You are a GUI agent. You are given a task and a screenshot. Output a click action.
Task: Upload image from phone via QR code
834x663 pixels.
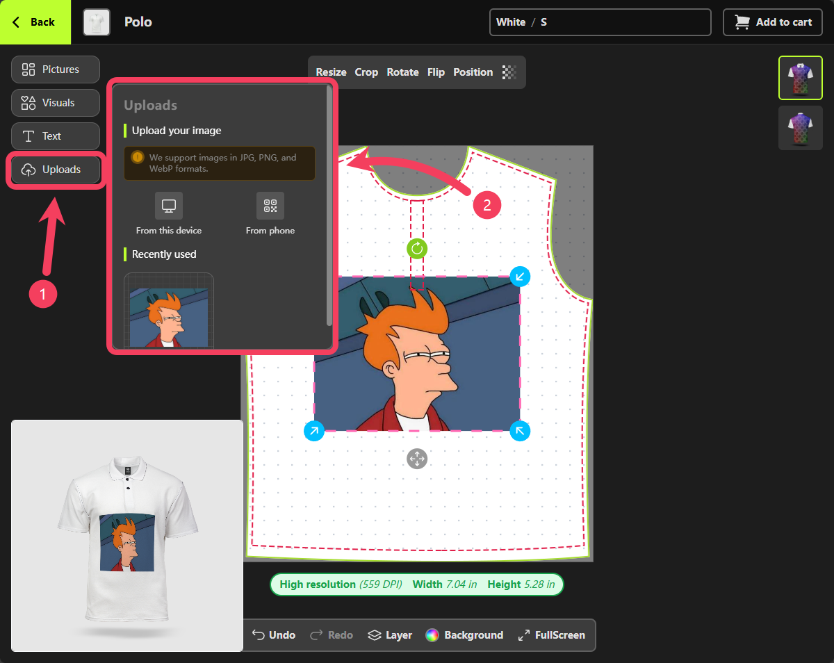(270, 213)
